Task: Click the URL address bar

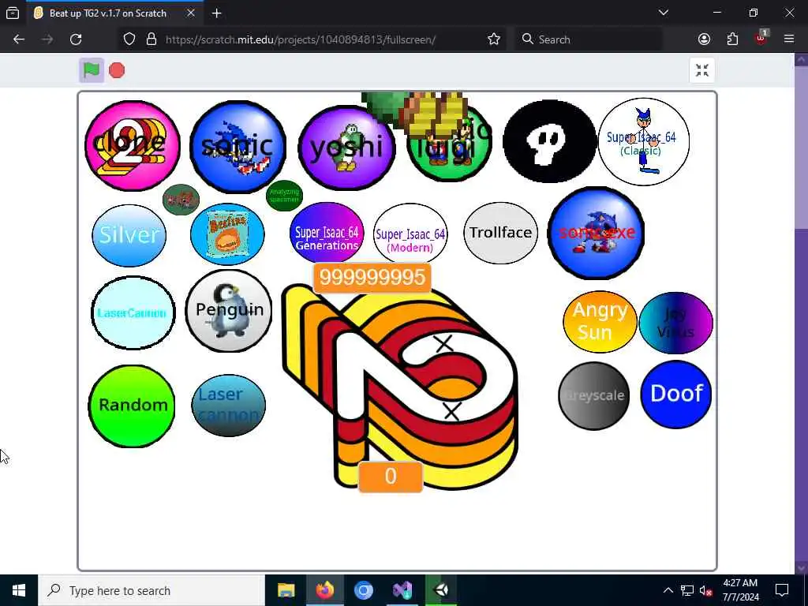Action: (300, 39)
